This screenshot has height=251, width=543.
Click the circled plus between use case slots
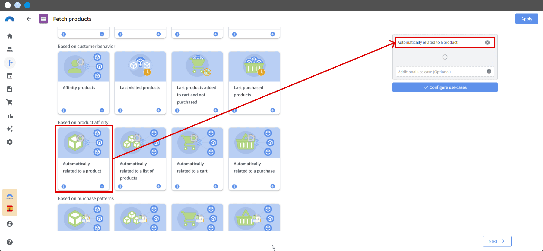[445, 57]
